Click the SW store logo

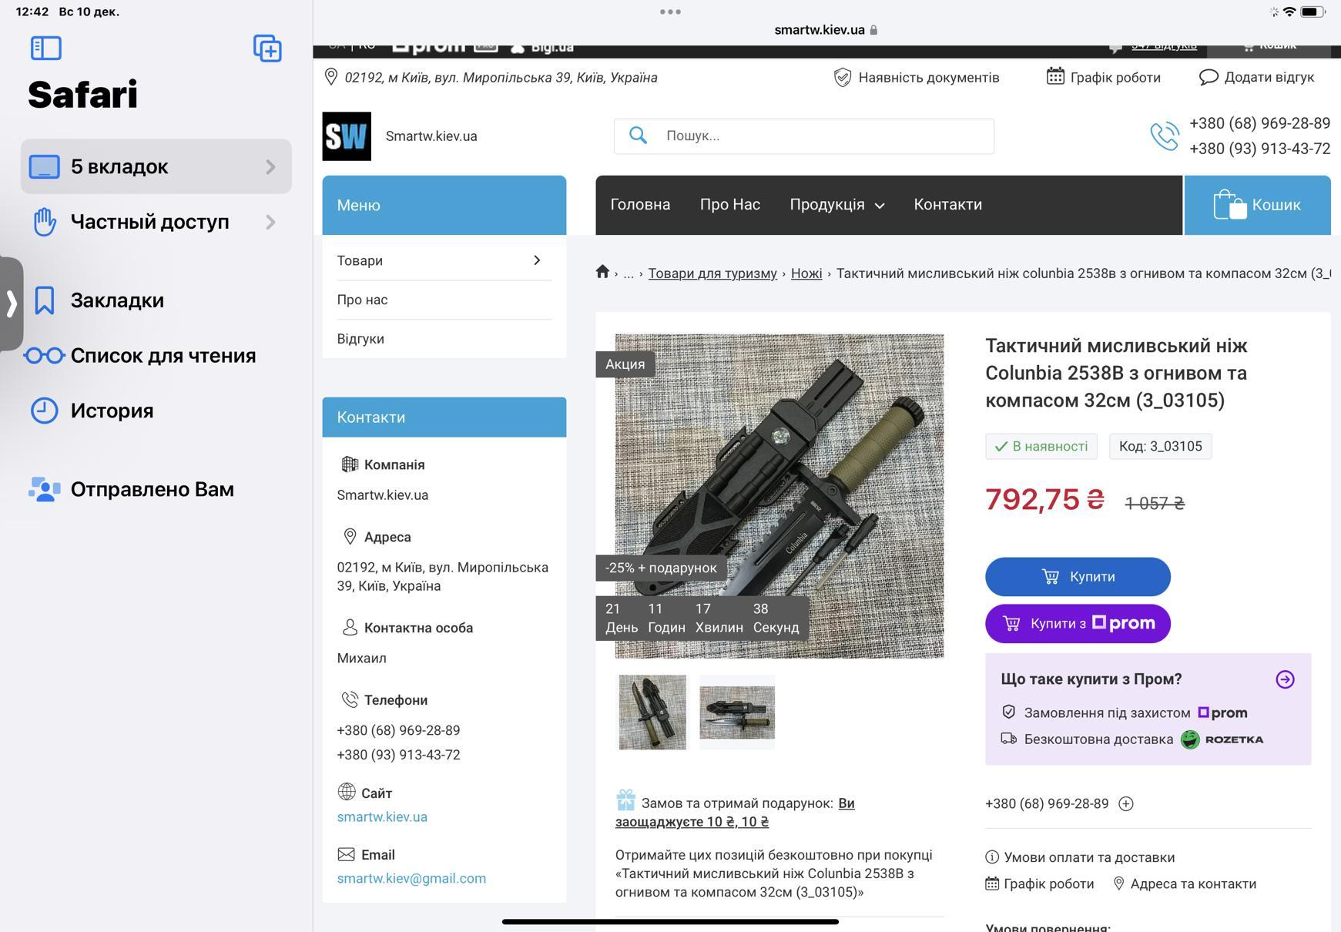coord(347,136)
